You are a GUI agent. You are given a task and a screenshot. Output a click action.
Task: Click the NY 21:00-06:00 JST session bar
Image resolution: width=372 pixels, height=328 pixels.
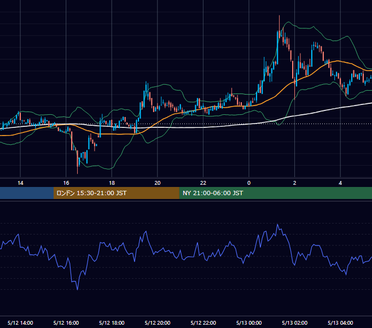coord(275,193)
